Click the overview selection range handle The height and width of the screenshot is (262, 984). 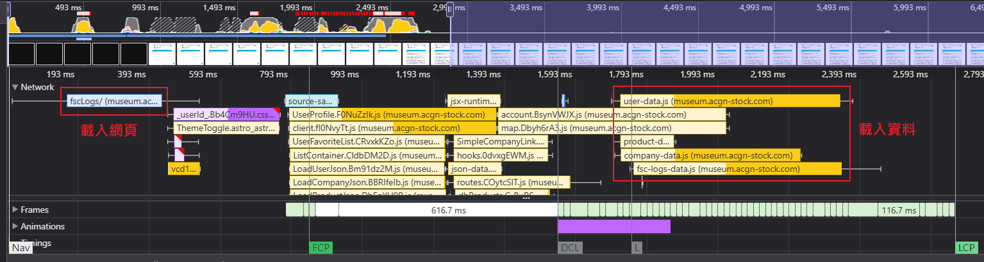click(x=450, y=9)
